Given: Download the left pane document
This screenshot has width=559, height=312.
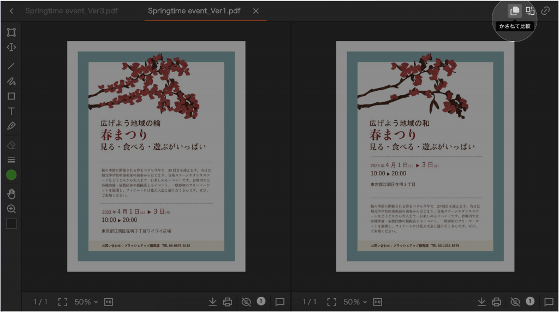Looking at the screenshot, I should [x=212, y=302].
